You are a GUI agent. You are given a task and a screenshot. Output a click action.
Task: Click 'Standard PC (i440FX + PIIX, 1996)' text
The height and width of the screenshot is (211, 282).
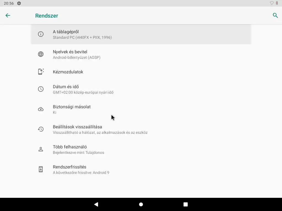coord(82,37)
